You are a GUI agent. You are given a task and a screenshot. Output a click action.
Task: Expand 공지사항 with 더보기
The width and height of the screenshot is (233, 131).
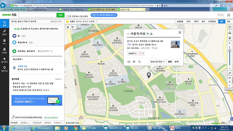pyautogui.click(x=58, y=79)
